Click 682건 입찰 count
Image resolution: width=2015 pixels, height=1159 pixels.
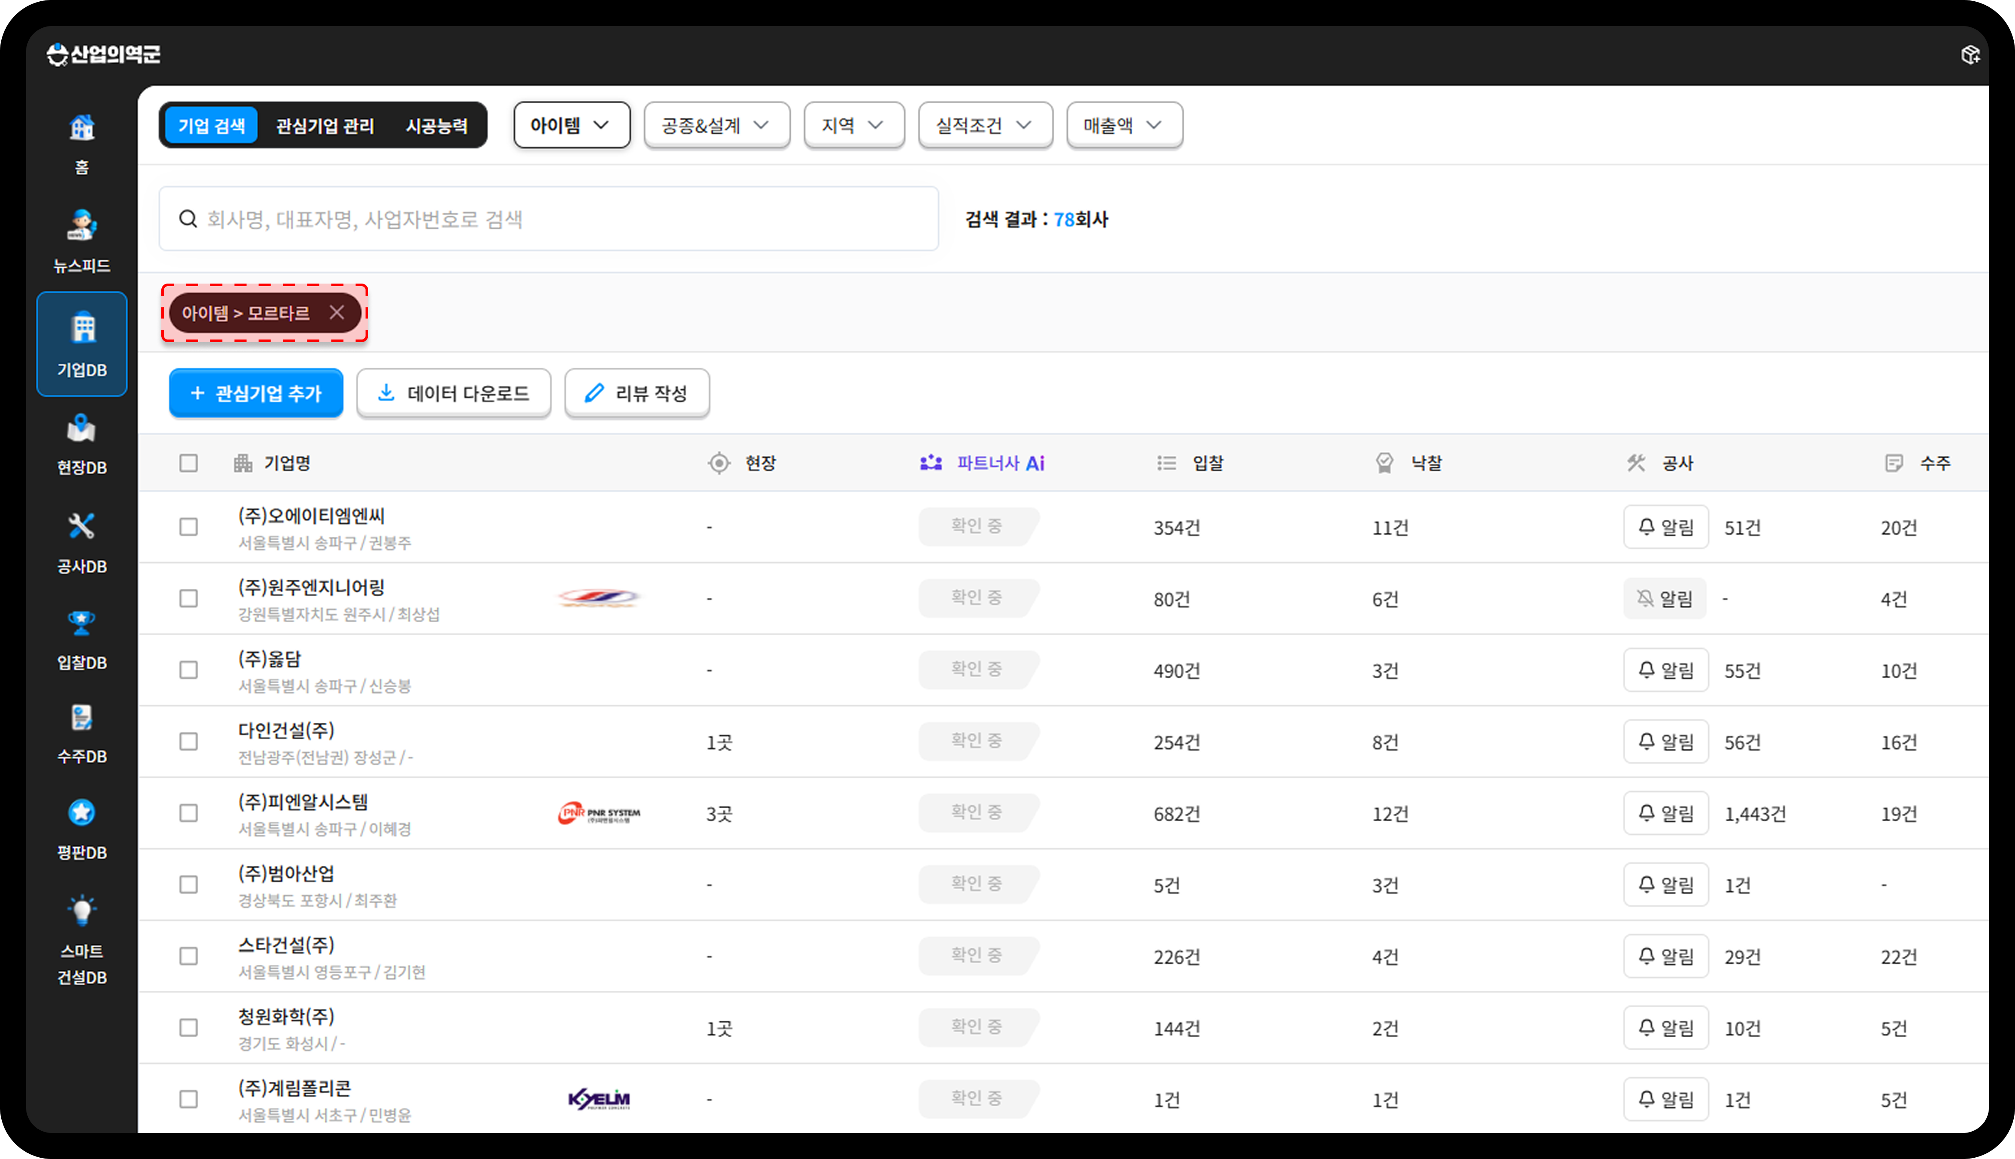pyautogui.click(x=1177, y=813)
